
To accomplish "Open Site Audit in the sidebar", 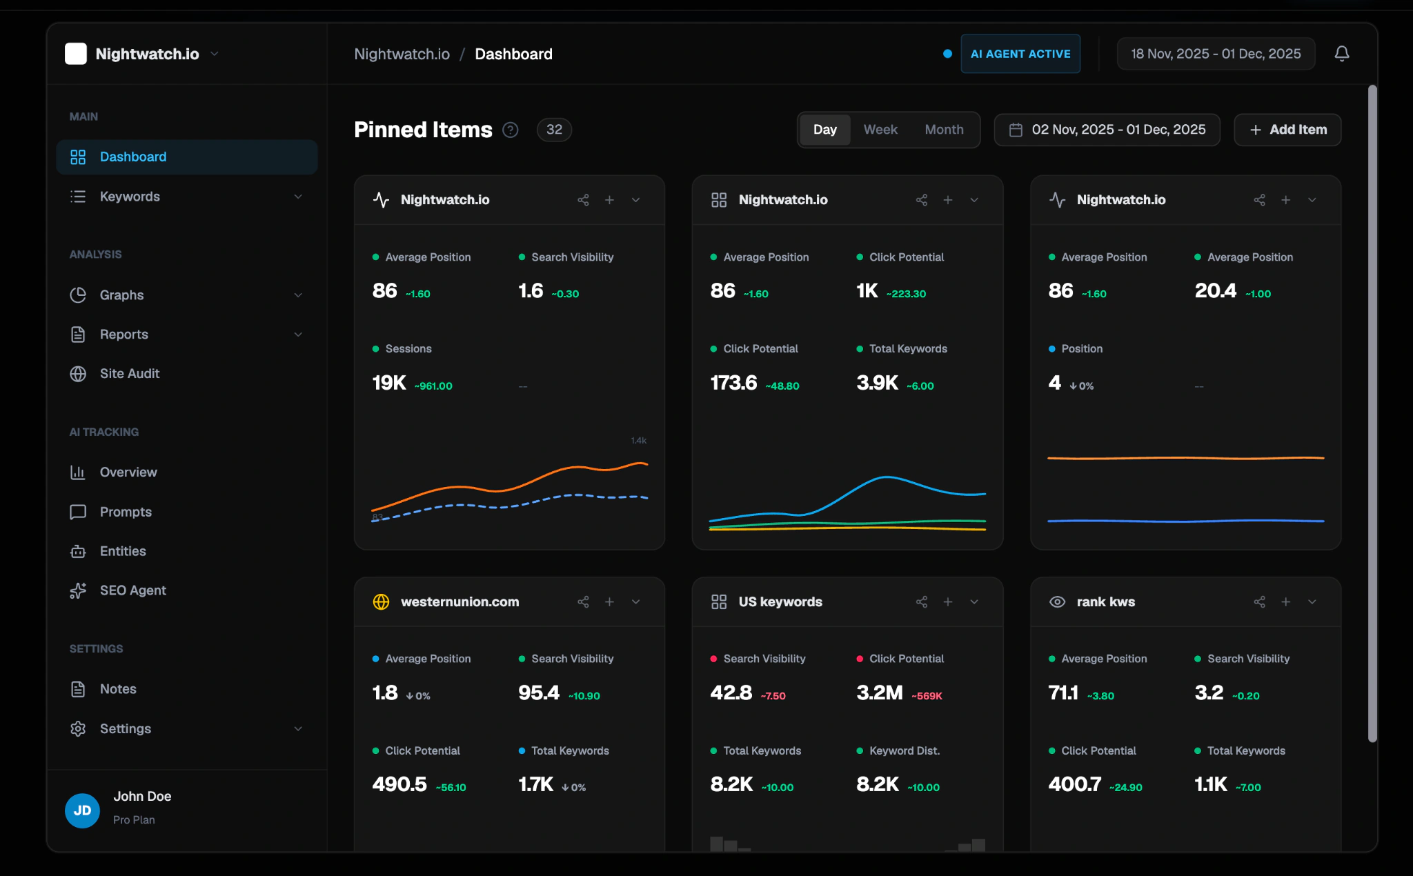I will [x=187, y=373].
